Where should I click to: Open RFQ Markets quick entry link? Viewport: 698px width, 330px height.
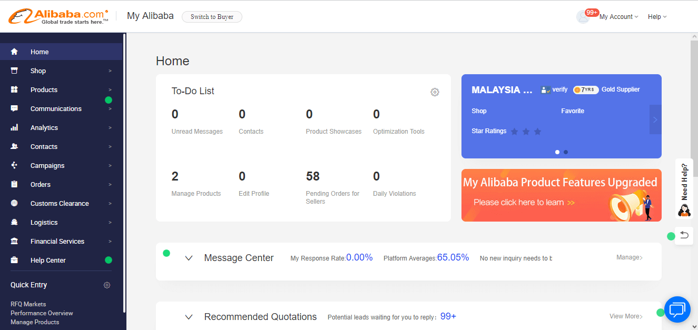(x=28, y=304)
